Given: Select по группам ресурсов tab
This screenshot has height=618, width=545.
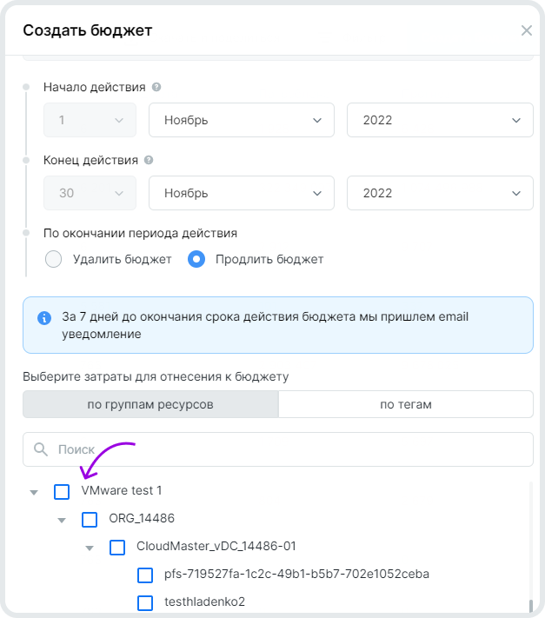Looking at the screenshot, I should [x=150, y=404].
